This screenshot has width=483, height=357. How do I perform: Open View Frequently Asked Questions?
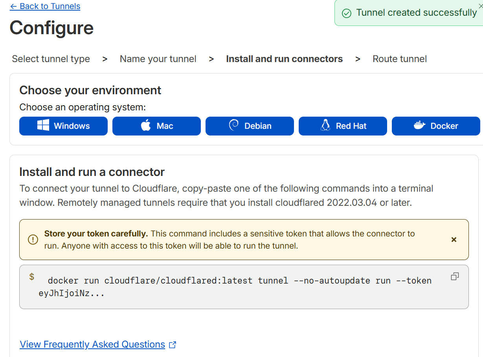coord(92,344)
